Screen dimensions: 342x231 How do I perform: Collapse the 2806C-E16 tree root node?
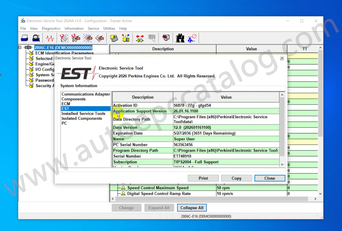click(20, 48)
